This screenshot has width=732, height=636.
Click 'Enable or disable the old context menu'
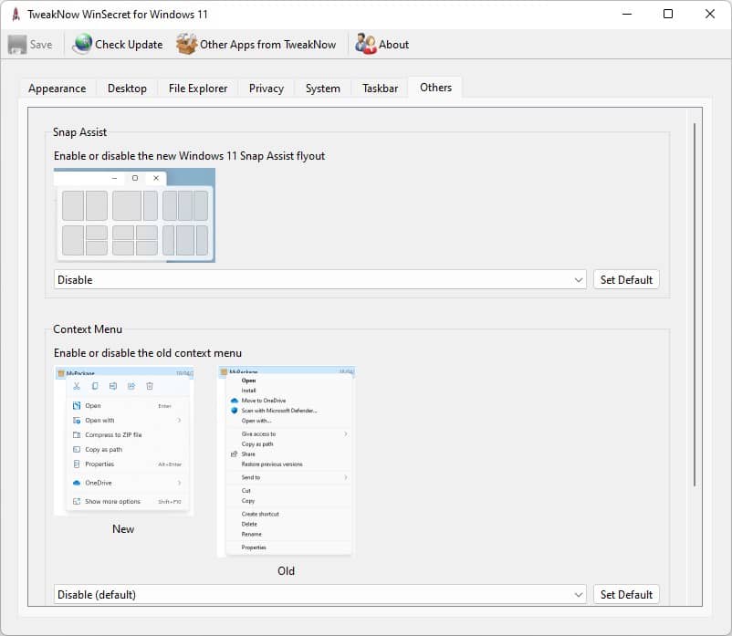point(148,353)
